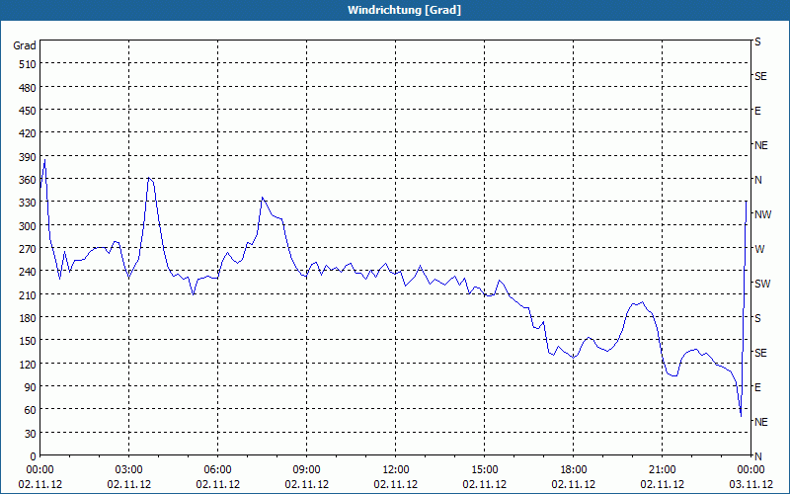
Task: Select the "30" degree axis label
Action: click(31, 434)
